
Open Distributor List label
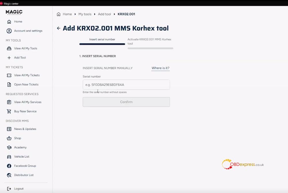(24, 175)
